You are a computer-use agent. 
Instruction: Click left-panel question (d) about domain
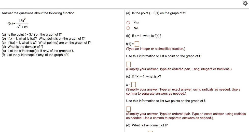(x=22, y=47)
